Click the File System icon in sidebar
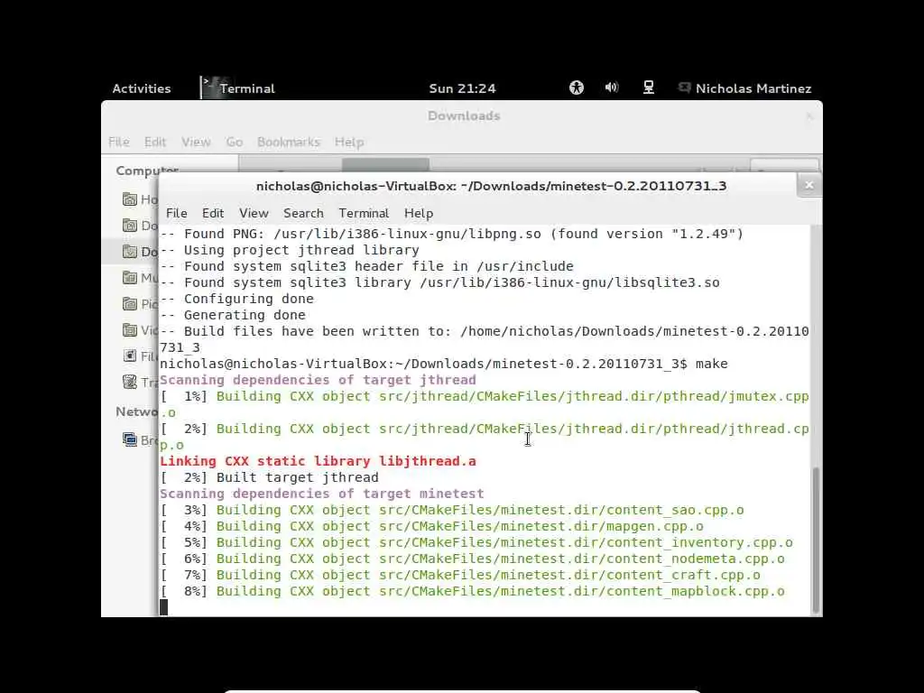 tap(130, 356)
